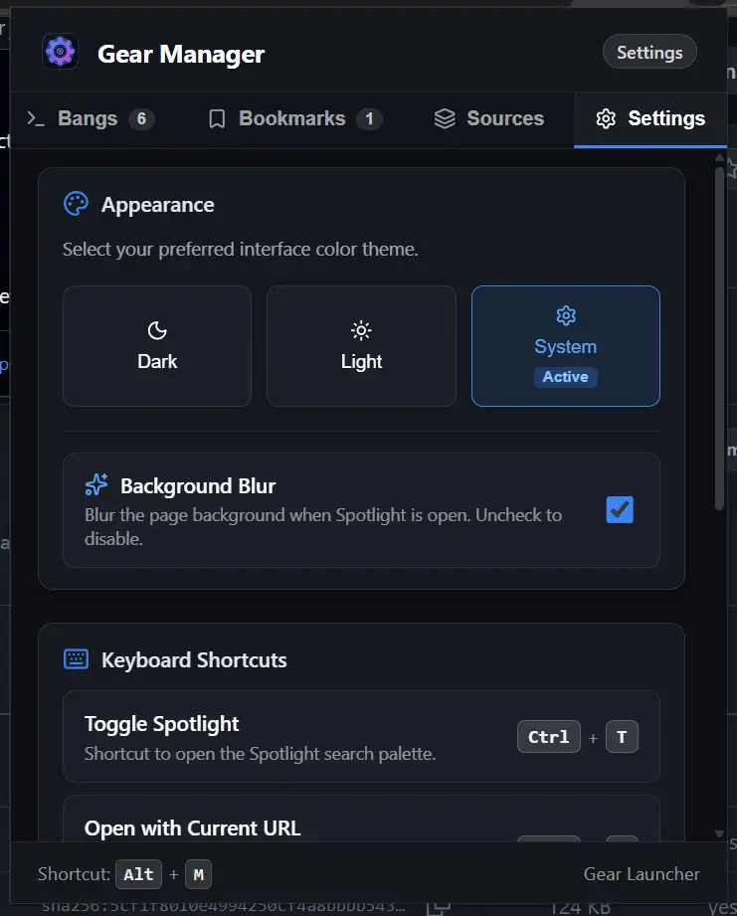
Task: Click the Bookmarks count badge 1
Action: (369, 119)
